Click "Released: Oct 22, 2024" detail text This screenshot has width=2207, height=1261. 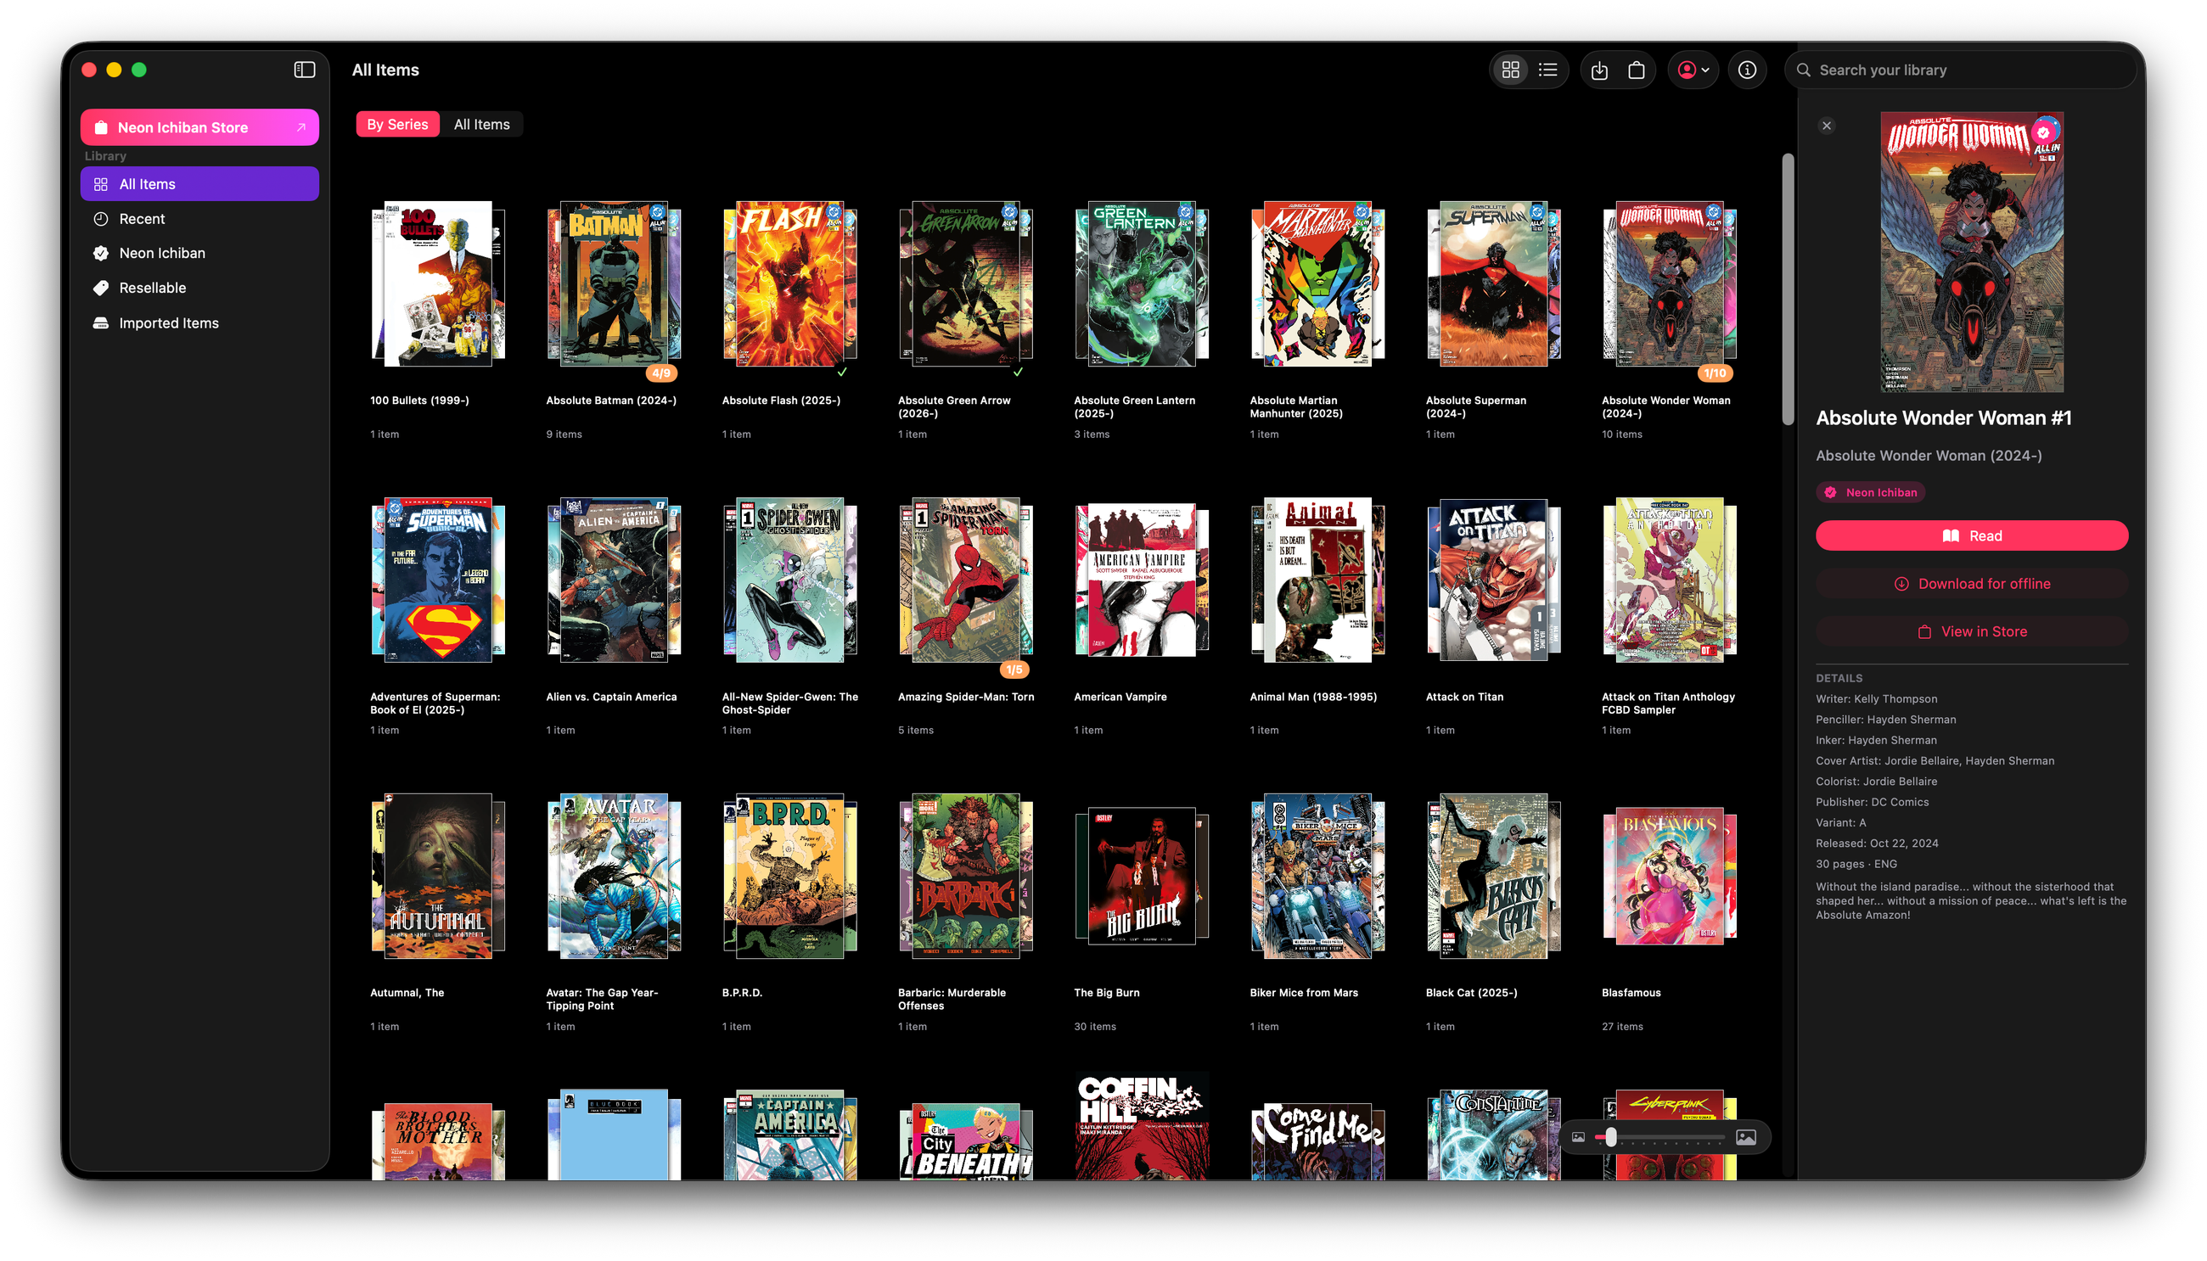[1876, 843]
